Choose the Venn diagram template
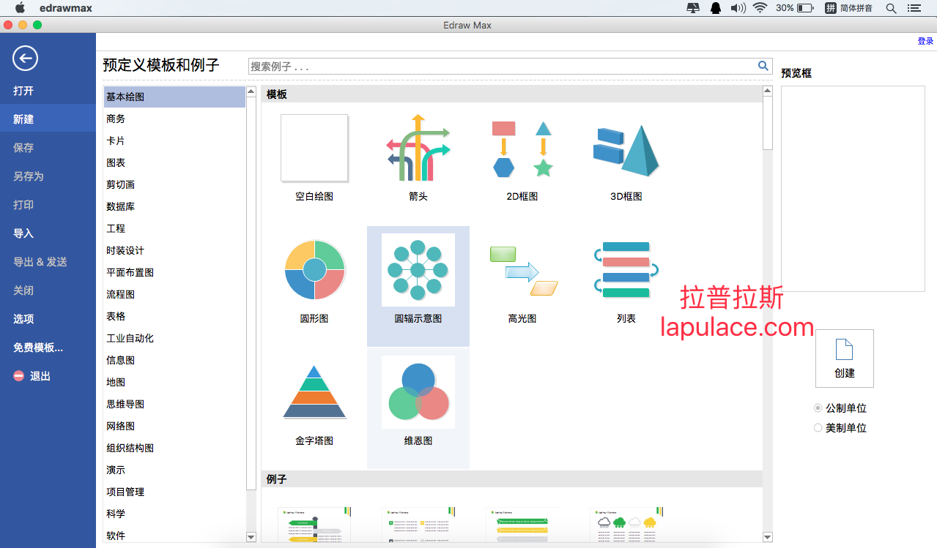This screenshot has height=548, width=937. tap(418, 392)
